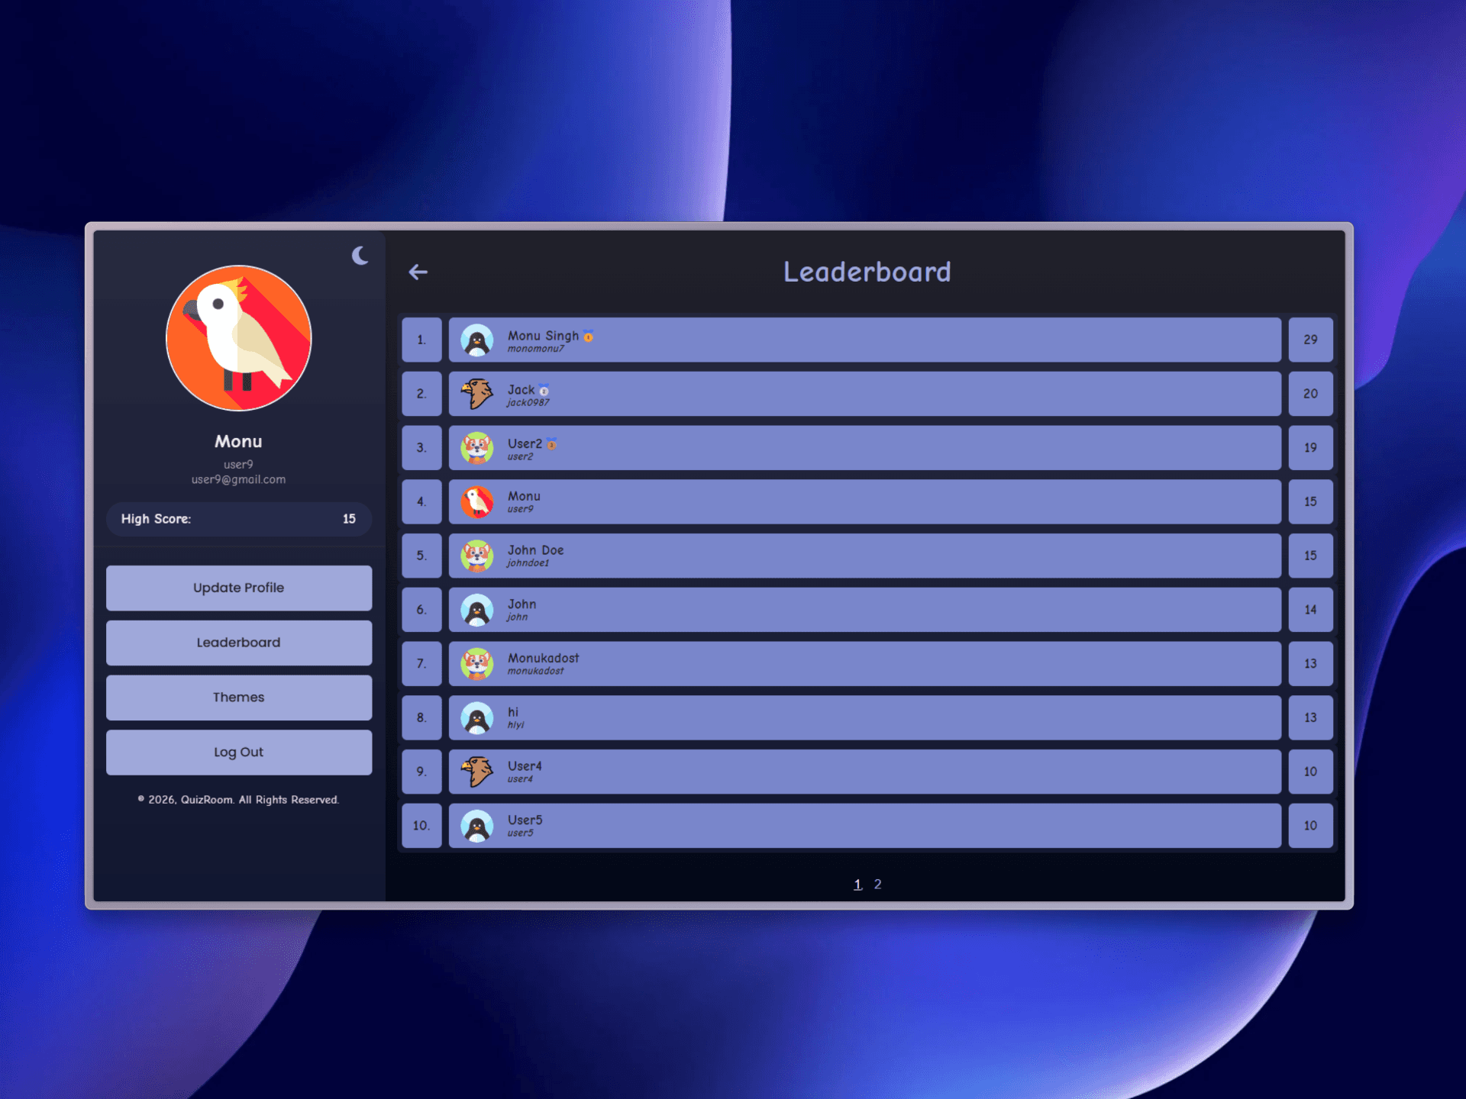Open Leaderboard from the sidebar
This screenshot has width=1466, height=1099.
[x=239, y=643]
